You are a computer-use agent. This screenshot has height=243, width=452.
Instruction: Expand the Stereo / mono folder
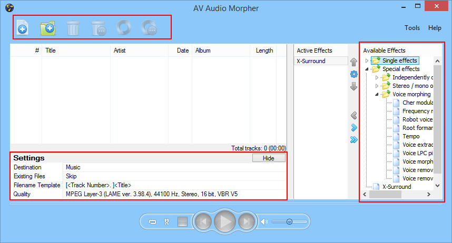pos(377,86)
